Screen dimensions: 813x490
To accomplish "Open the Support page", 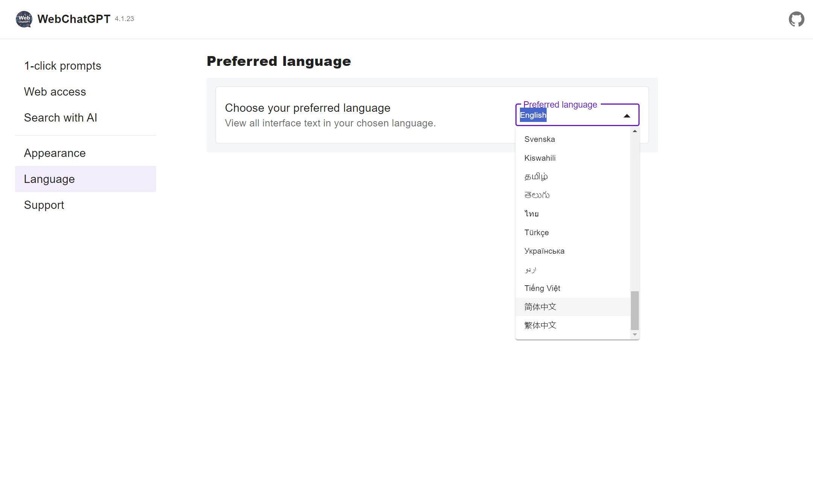I will 85,205.
